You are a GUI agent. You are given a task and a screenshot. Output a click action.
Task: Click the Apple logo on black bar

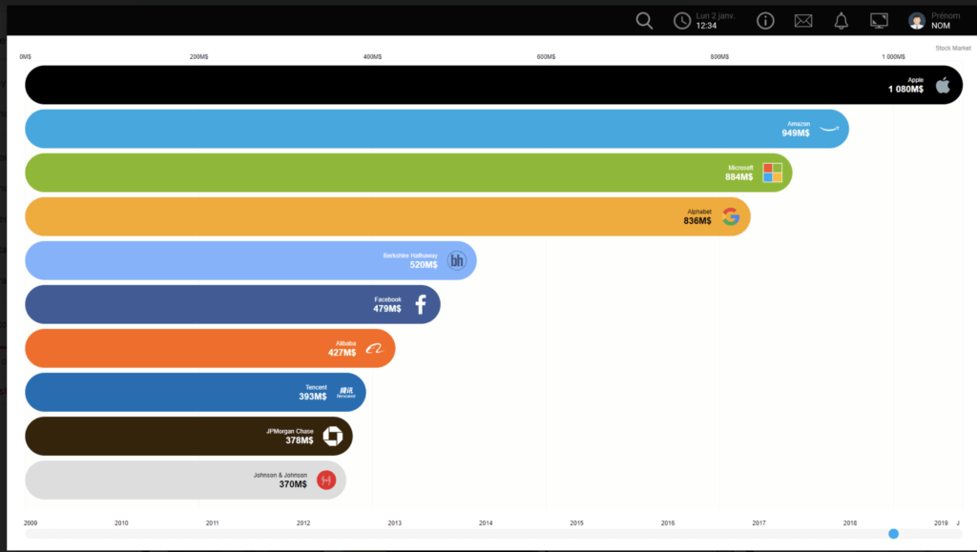point(943,85)
